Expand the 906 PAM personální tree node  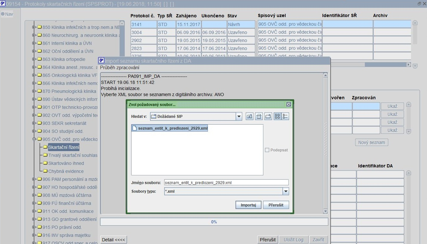click(x=34, y=179)
